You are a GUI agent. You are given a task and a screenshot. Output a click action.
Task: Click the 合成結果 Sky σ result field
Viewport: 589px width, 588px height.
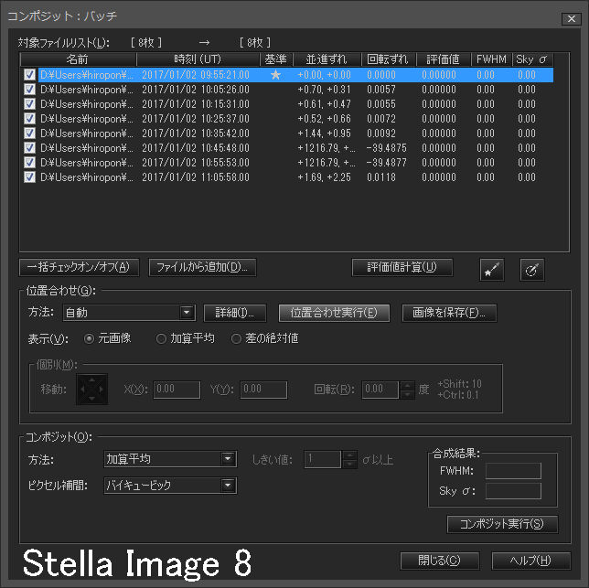pyautogui.click(x=513, y=491)
